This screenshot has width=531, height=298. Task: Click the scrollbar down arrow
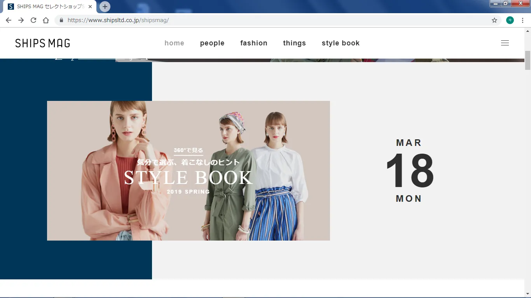click(x=528, y=294)
